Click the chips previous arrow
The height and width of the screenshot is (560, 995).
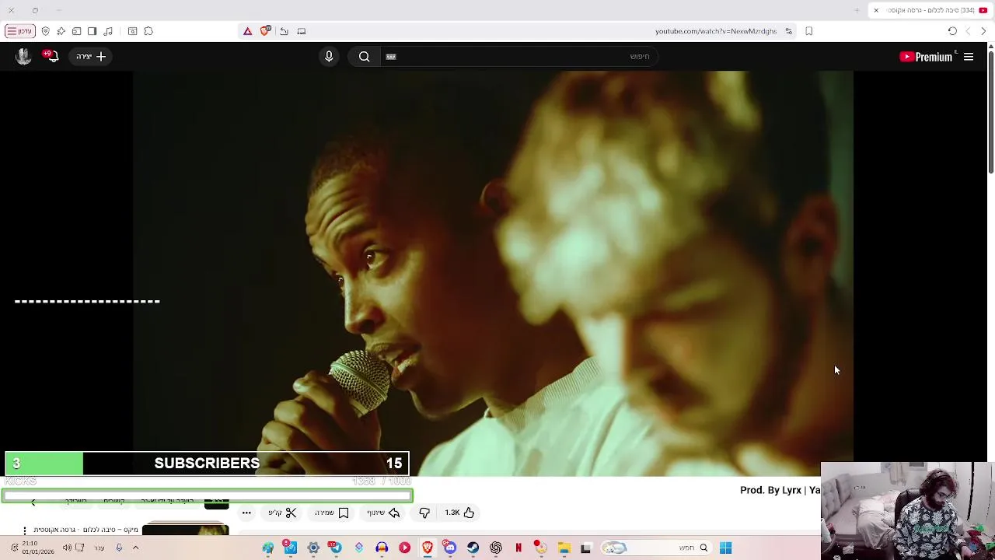[x=33, y=503]
